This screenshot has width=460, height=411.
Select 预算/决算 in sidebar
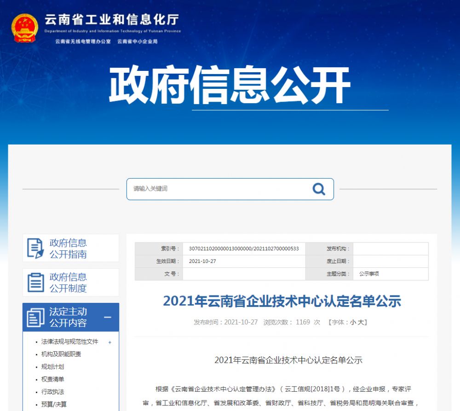[x=54, y=404]
